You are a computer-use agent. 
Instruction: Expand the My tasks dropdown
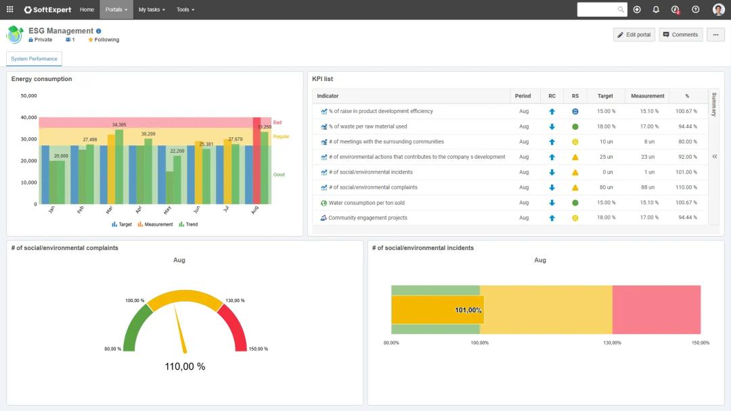(x=152, y=9)
